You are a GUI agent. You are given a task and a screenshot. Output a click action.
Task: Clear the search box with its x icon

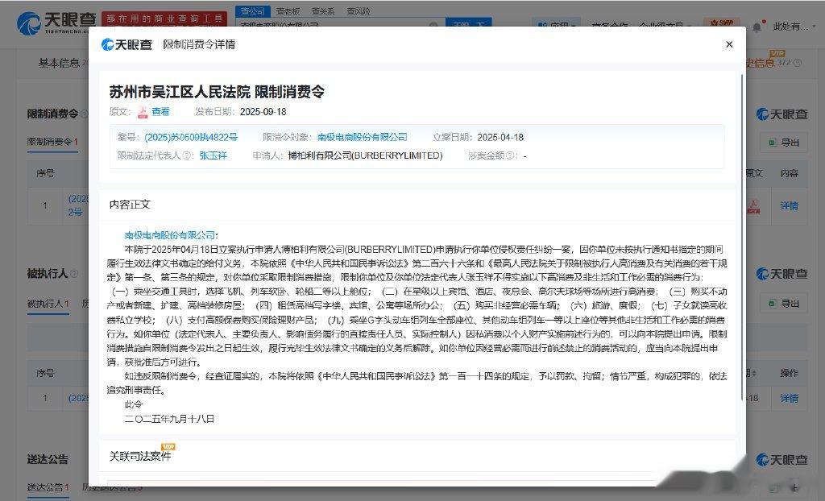(433, 25)
